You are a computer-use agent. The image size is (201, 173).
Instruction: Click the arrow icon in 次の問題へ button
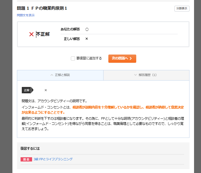pyautogui.click(x=131, y=58)
